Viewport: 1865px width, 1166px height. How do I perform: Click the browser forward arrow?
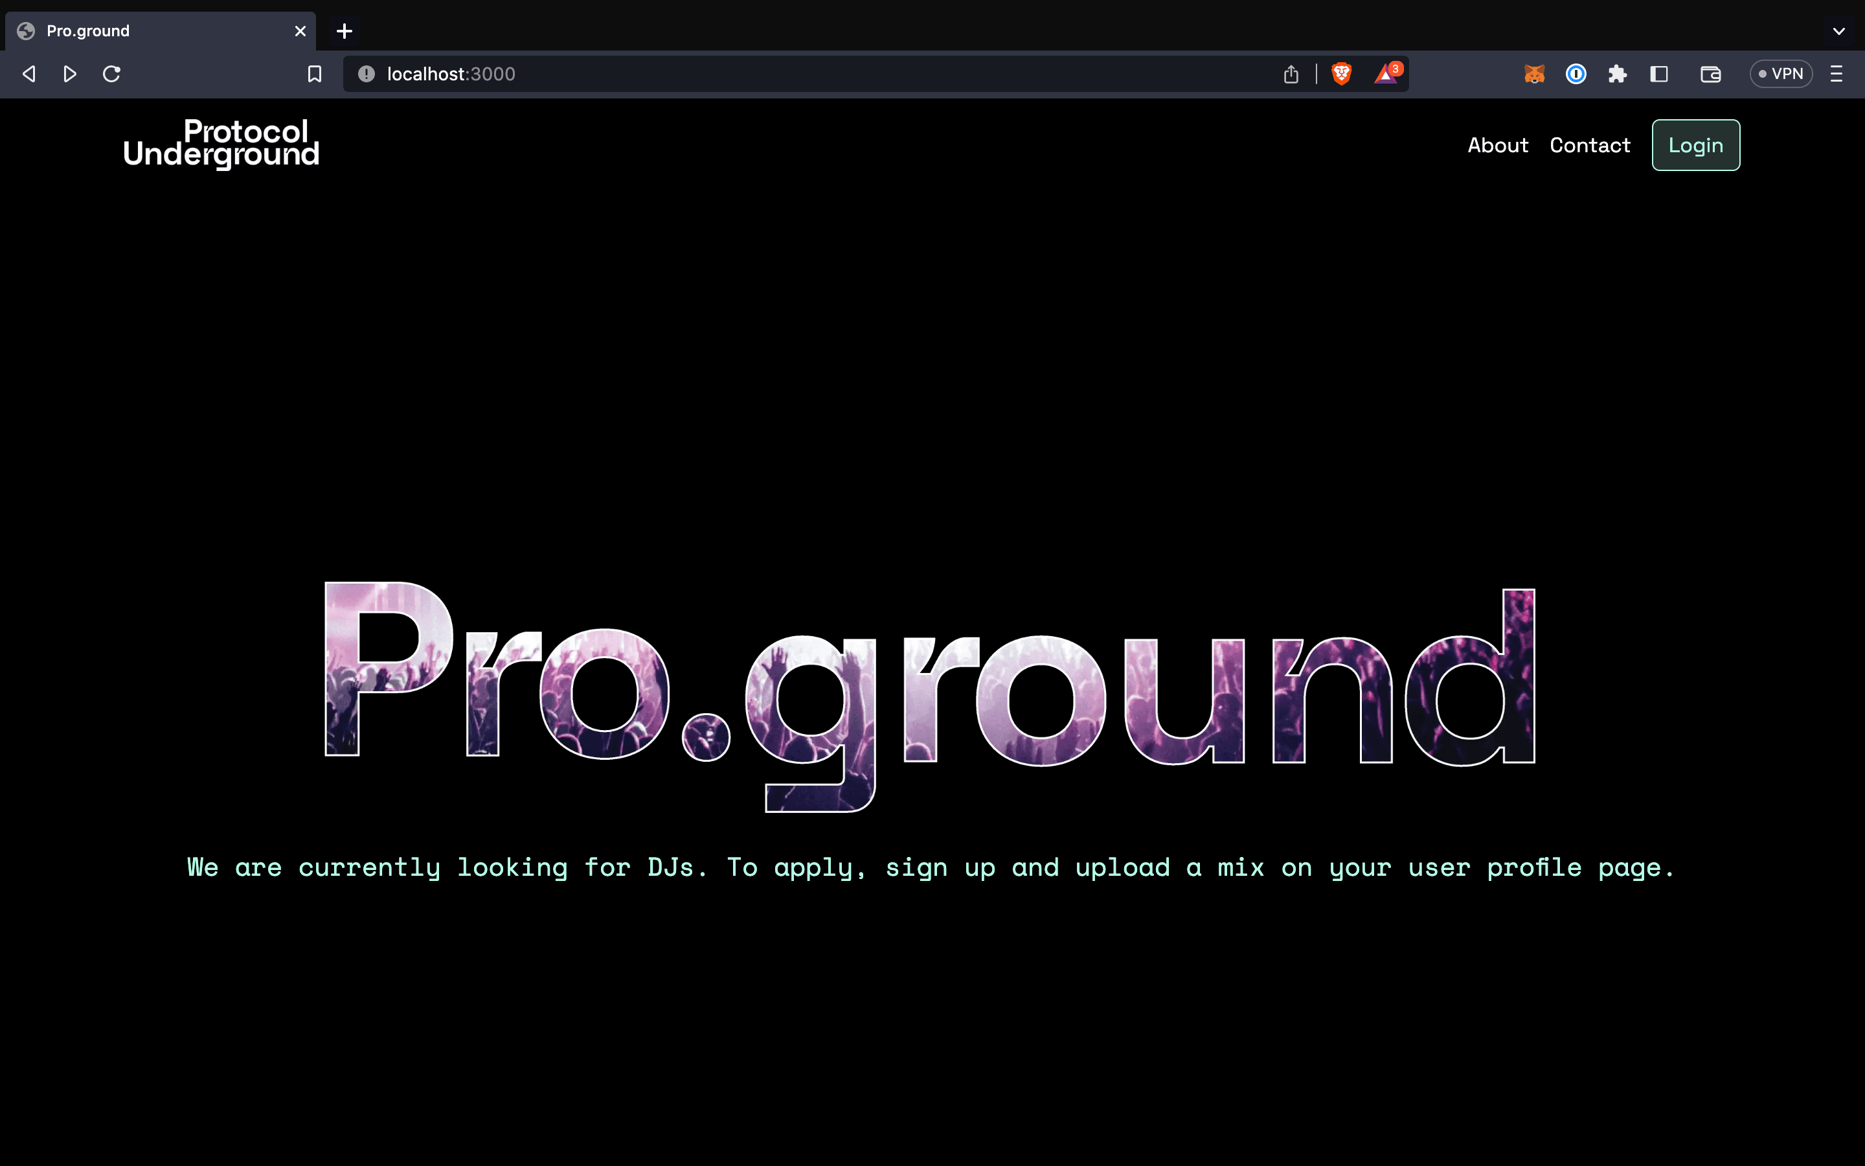tap(69, 74)
